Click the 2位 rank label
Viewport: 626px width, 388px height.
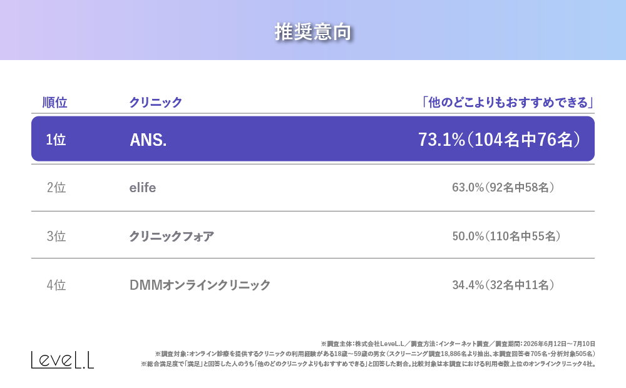56,188
